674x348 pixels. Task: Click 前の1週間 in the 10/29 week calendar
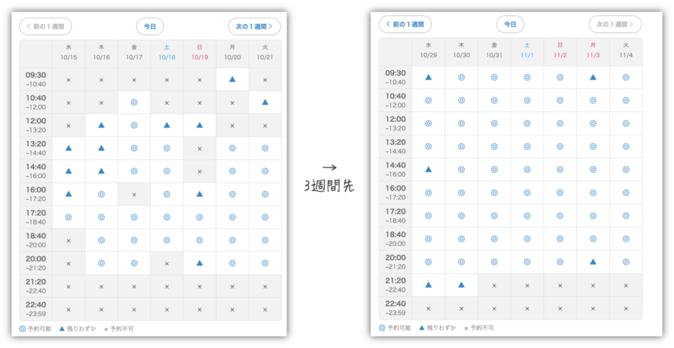tap(405, 24)
